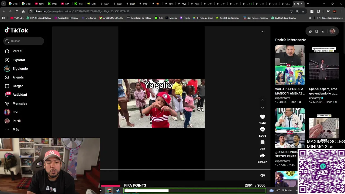Open the Google Drive bookmark

tap(203, 18)
